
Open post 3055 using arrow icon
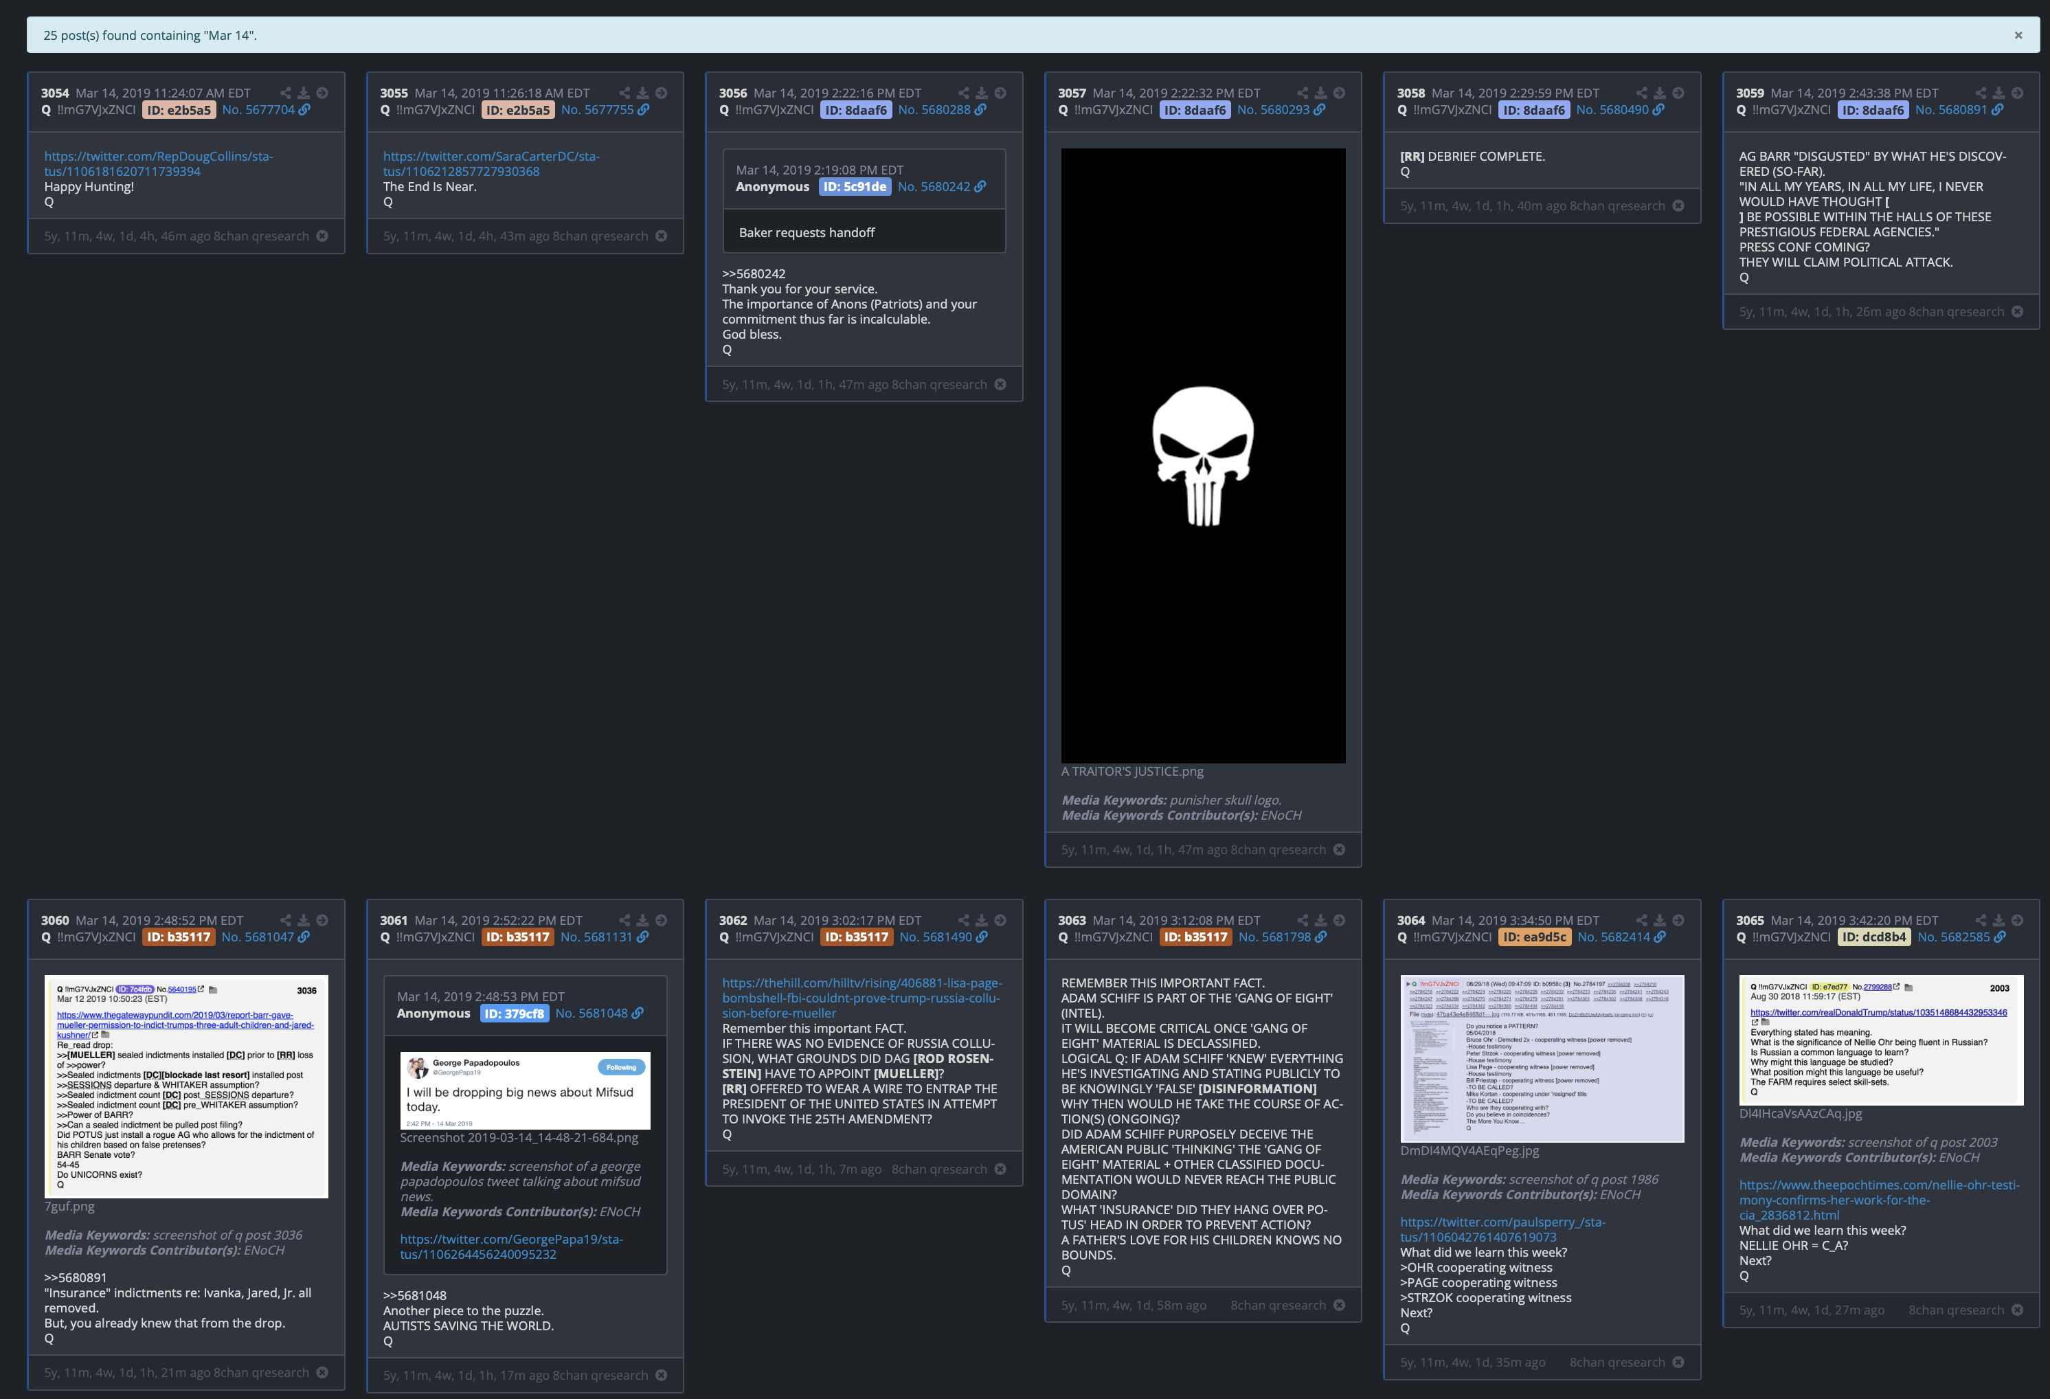click(x=661, y=93)
